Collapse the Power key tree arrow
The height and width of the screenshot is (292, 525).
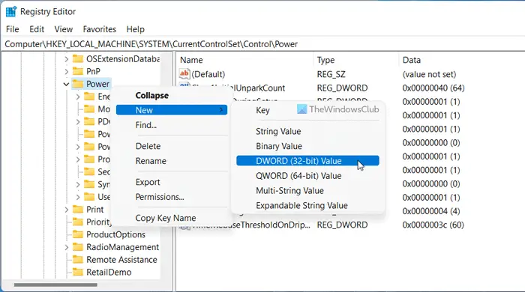coord(66,84)
